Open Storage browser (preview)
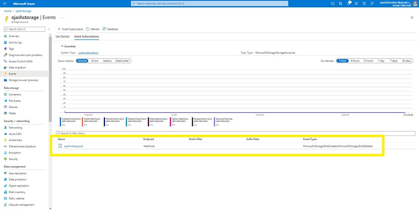This screenshot has height=210, width=419. coord(24,80)
